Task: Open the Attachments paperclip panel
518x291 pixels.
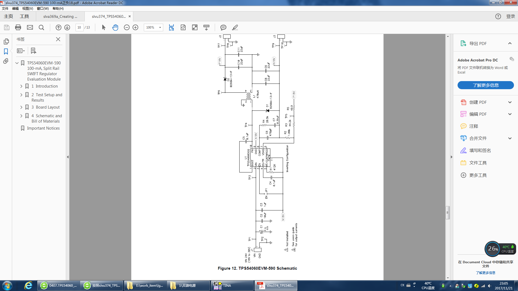Action: point(6,61)
